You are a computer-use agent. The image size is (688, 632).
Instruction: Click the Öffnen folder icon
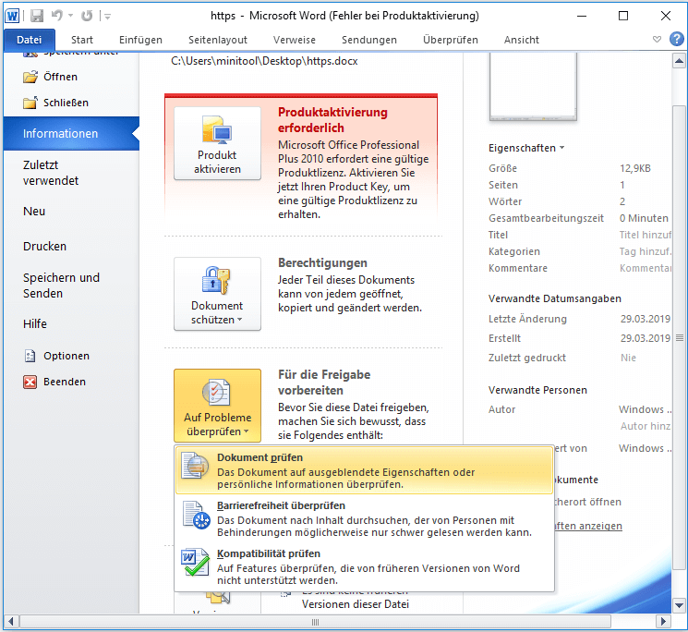pyautogui.click(x=30, y=77)
